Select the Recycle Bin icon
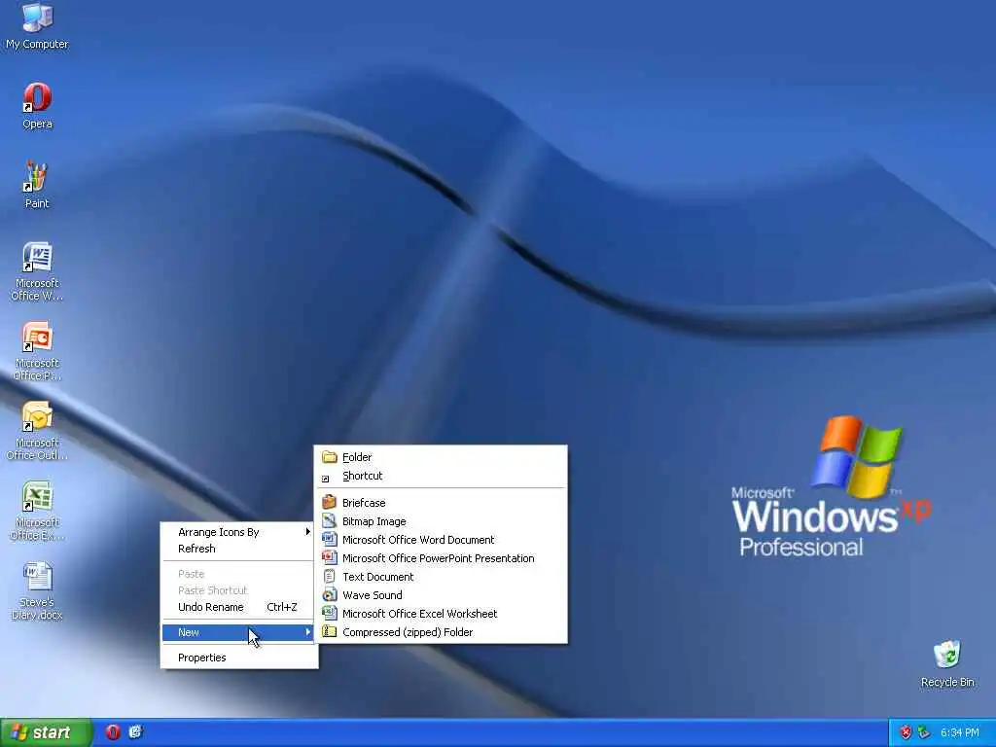Image resolution: width=996 pixels, height=747 pixels. pos(947,663)
